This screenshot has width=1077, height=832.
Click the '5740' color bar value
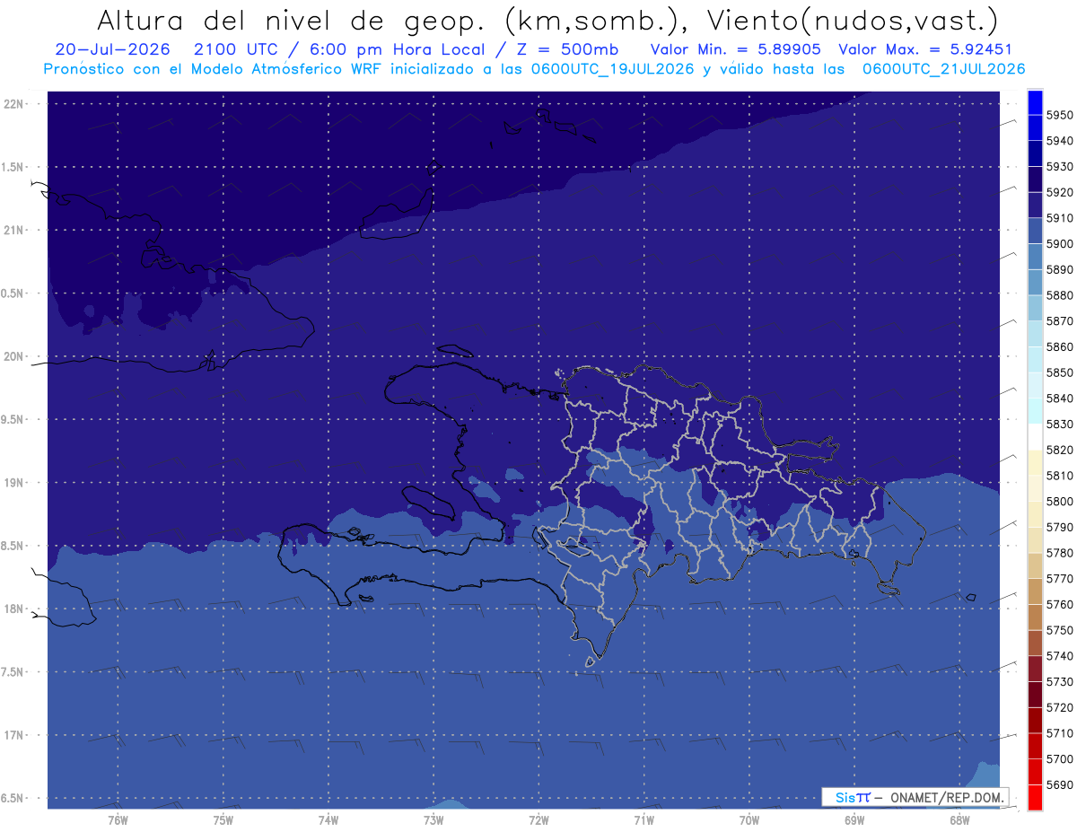1059,656
